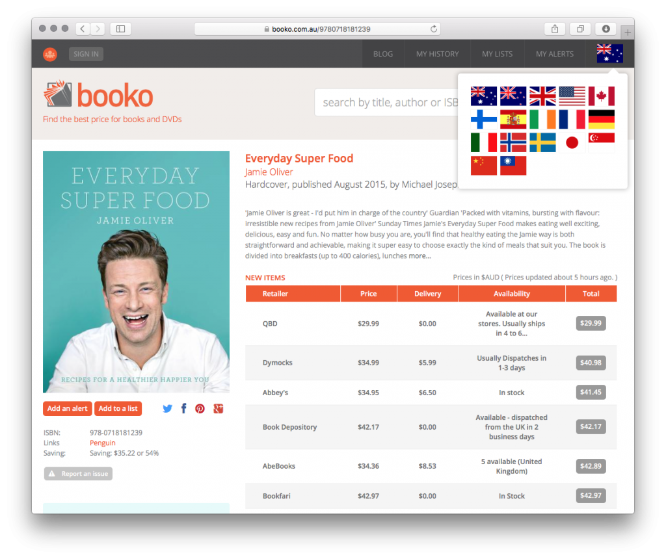
Task: Click the book search field
Action: point(386,102)
